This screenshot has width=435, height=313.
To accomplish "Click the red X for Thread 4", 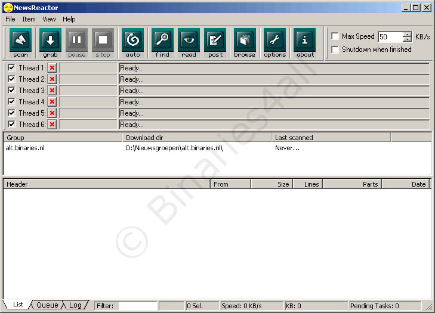I will pyautogui.click(x=52, y=102).
